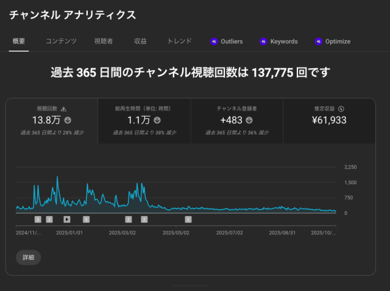Click the down-arrow icon next to 1.1万
The height and width of the screenshot is (291, 390).
[157, 120]
